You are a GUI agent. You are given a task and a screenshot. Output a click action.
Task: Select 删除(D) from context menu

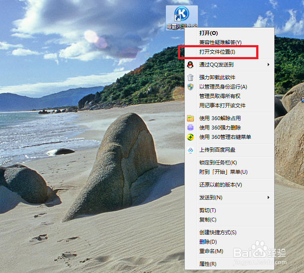[229, 241]
